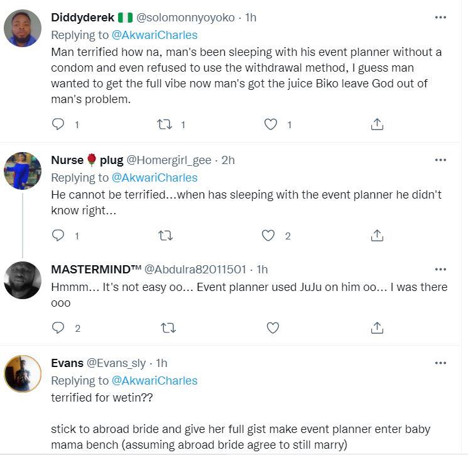Like Diddyderek's tweet
Viewport: 468px width, 455px height.
(271, 124)
